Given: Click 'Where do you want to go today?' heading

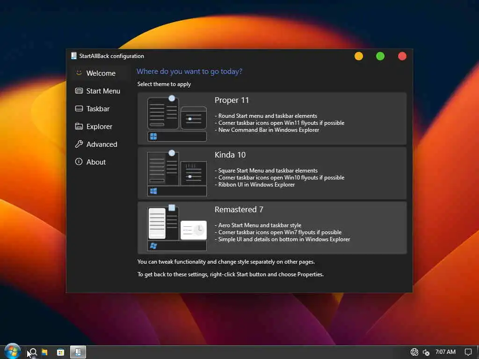Looking at the screenshot, I should pos(189,72).
